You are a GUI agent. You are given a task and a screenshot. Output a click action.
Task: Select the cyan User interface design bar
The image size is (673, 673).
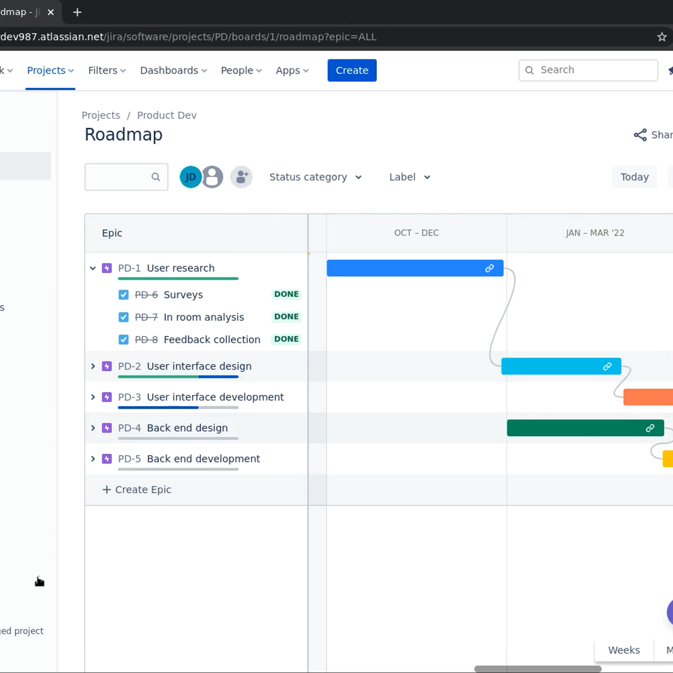(x=561, y=366)
